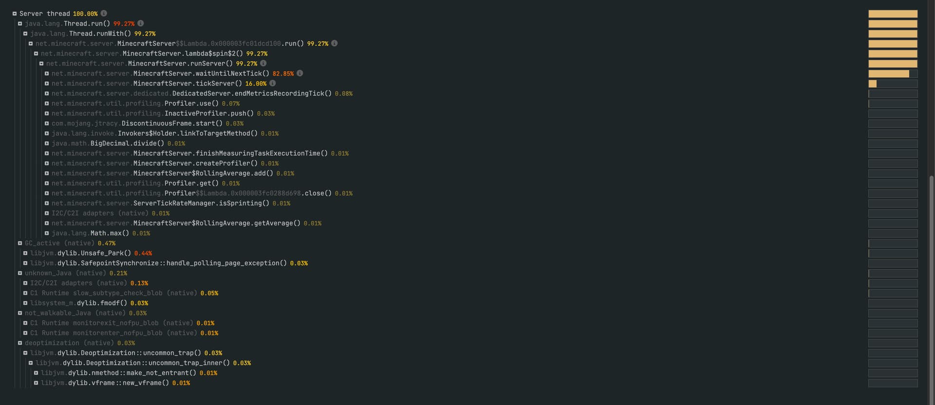
Task: Collapse the deoptimization (native) group
Action: pyautogui.click(x=20, y=343)
